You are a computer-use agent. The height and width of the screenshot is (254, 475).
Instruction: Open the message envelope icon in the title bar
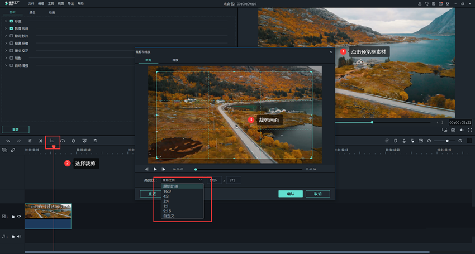point(440,4)
